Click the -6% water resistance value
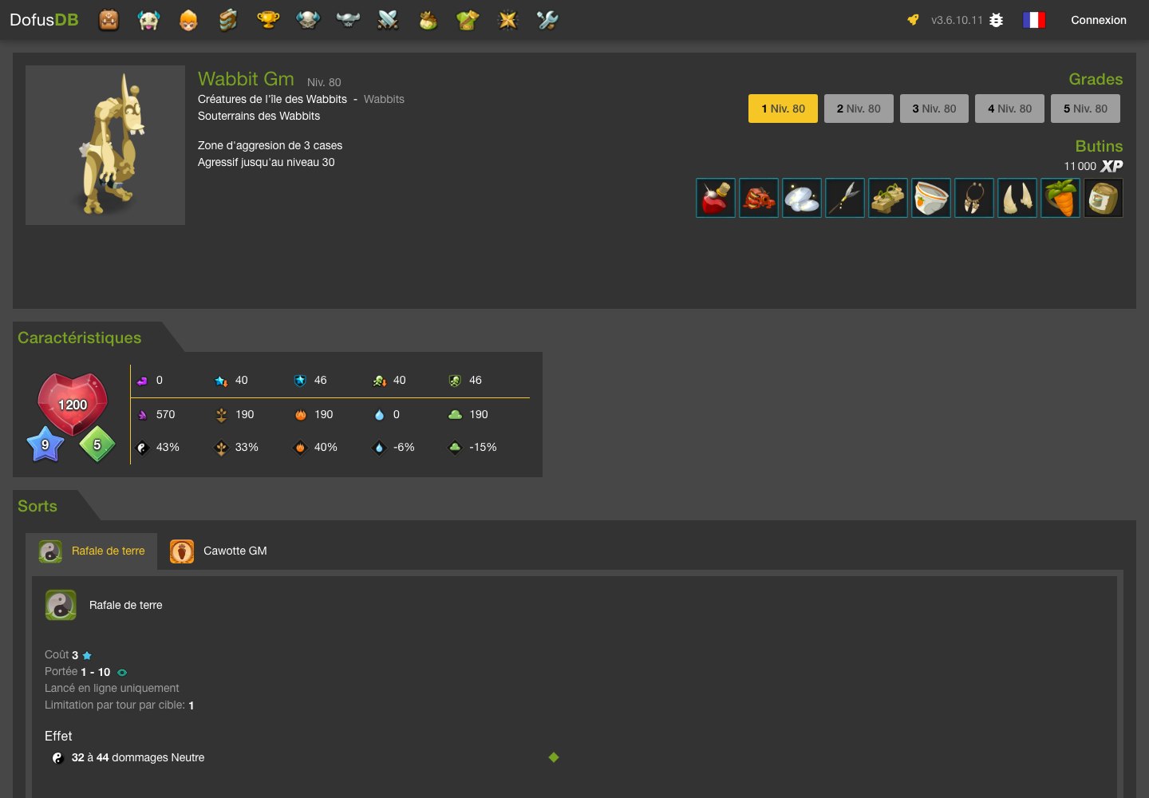The image size is (1149, 798). [x=404, y=448]
